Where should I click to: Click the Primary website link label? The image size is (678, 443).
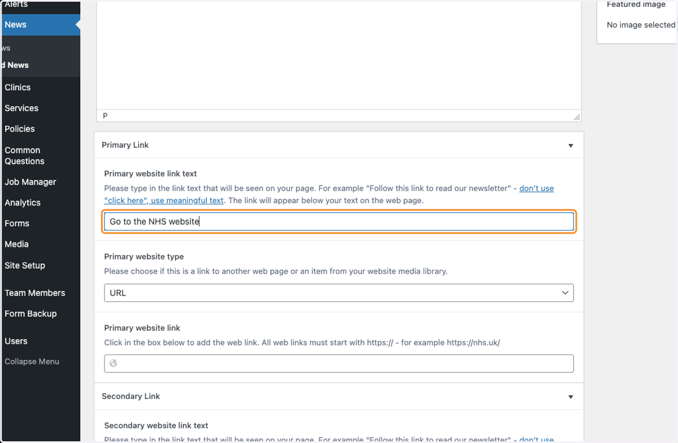(x=142, y=328)
